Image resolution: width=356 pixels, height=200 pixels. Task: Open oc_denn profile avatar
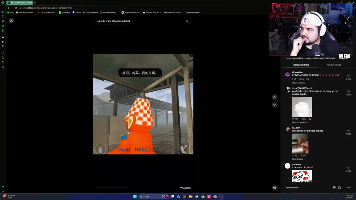(x=288, y=129)
